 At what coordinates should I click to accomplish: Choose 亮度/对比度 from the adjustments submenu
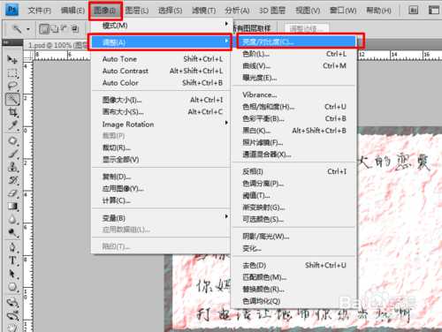coord(297,41)
